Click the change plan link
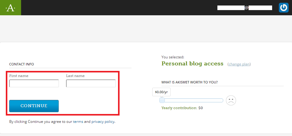Image resolution: width=292 pixels, height=136 pixels. point(239,64)
